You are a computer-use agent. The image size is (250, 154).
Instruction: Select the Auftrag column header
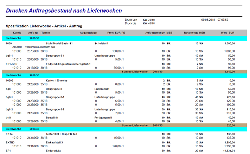[33, 33]
